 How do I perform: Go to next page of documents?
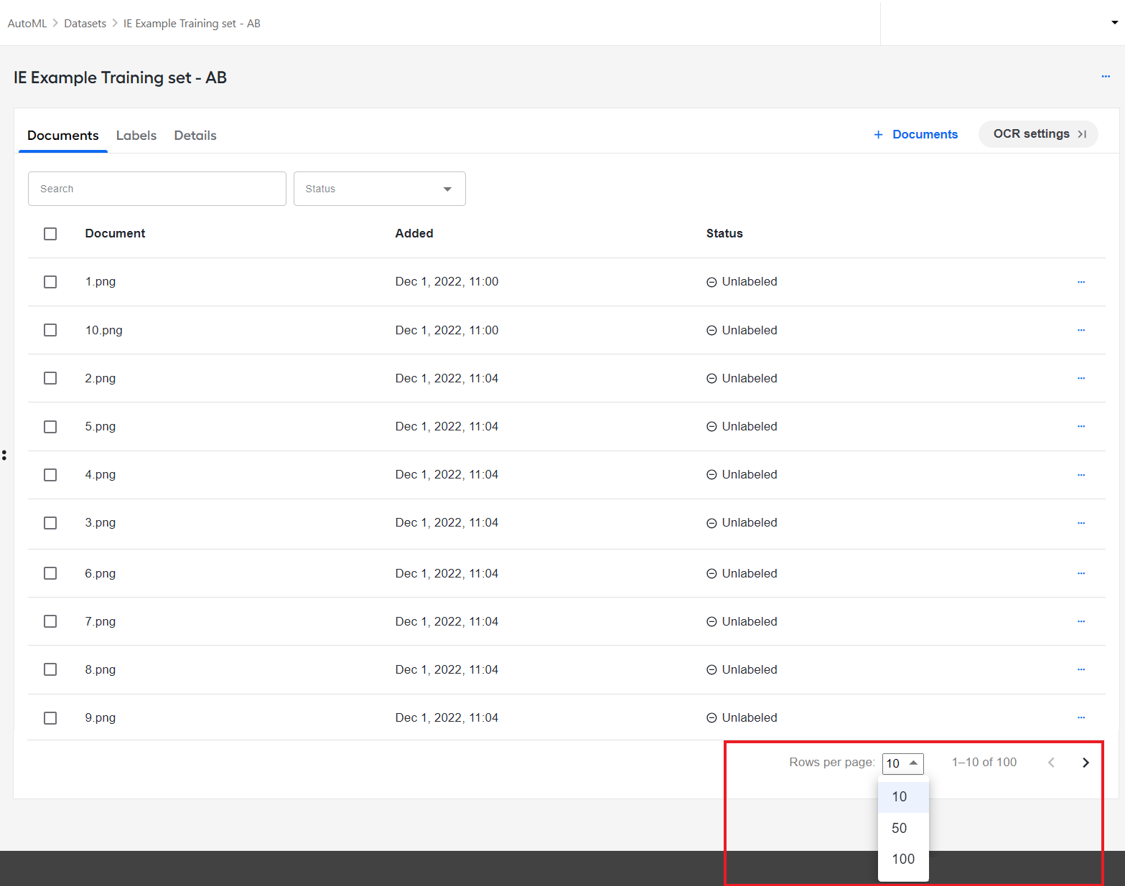click(x=1086, y=763)
